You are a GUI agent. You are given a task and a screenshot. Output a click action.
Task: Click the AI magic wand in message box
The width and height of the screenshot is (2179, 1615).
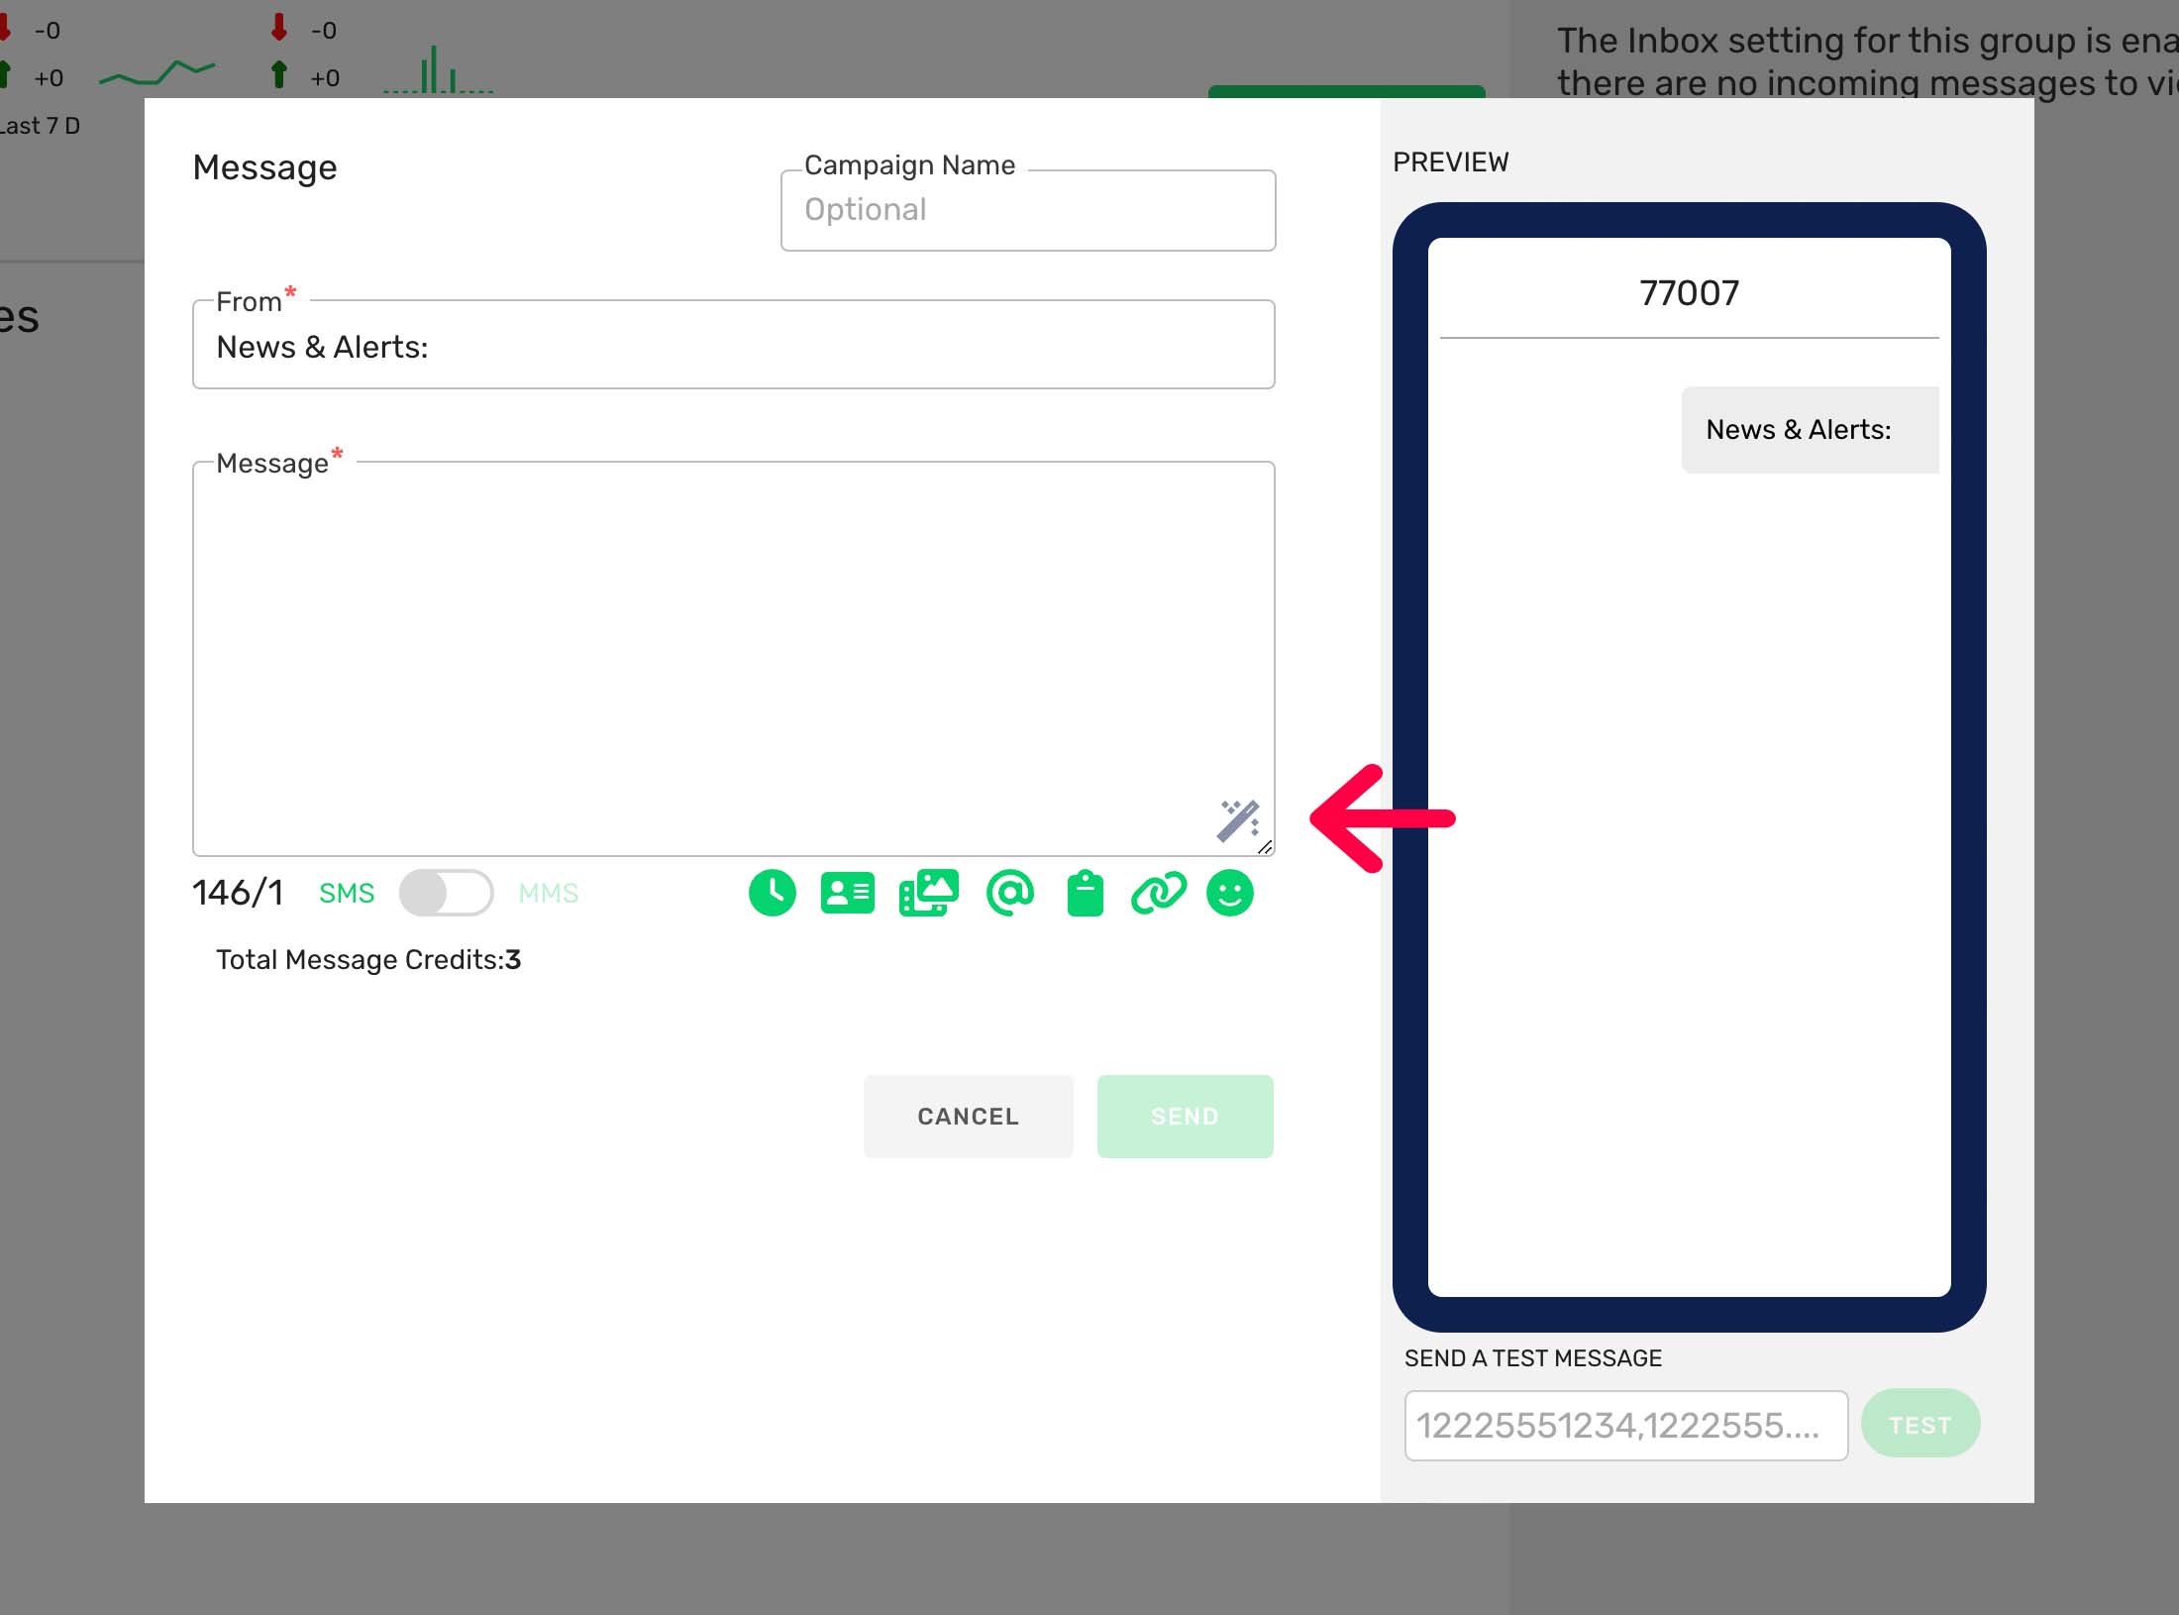pyautogui.click(x=1239, y=819)
